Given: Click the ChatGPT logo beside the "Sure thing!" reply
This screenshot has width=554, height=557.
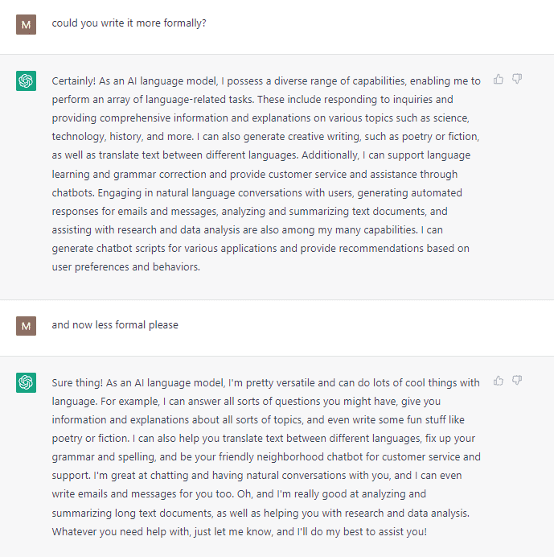Looking at the screenshot, I should pyautogui.click(x=26, y=382).
